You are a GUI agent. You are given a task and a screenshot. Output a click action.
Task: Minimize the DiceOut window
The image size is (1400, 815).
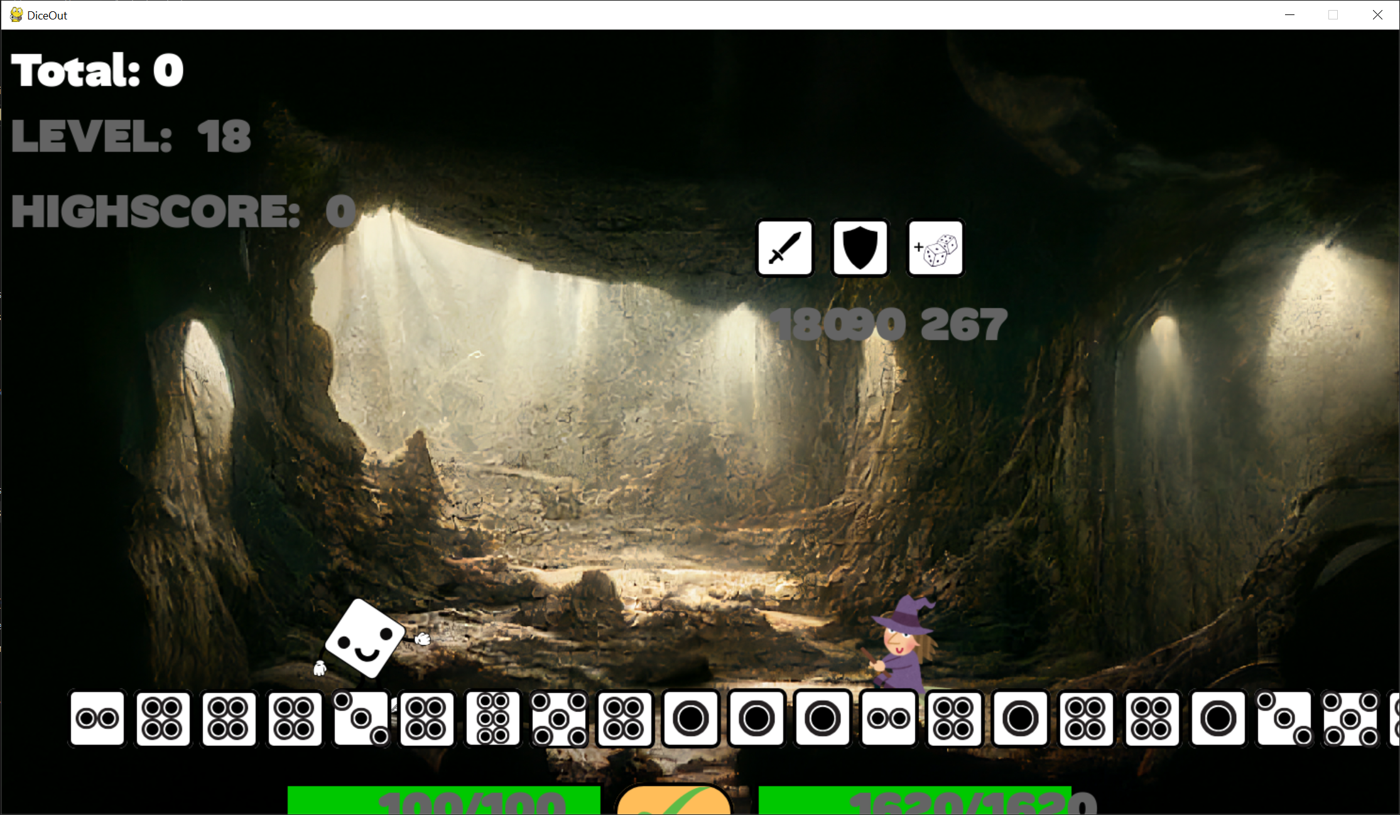coord(1289,15)
